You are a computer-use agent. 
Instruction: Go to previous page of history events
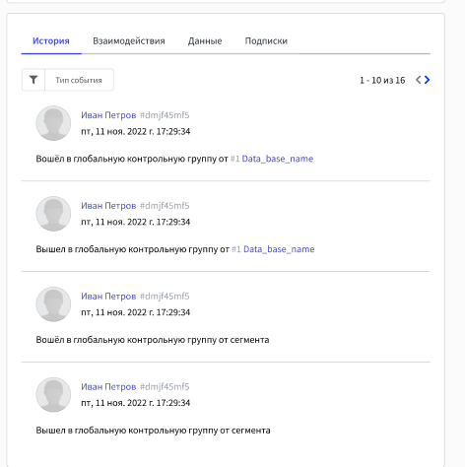click(x=418, y=80)
